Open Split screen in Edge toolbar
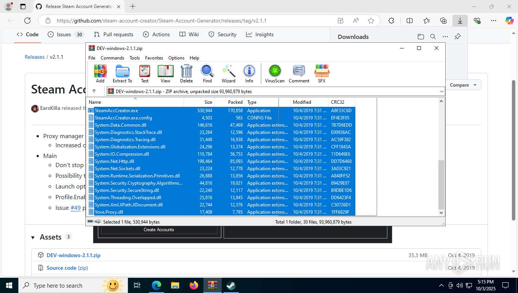The width and height of the screenshot is (518, 293). coord(409,21)
